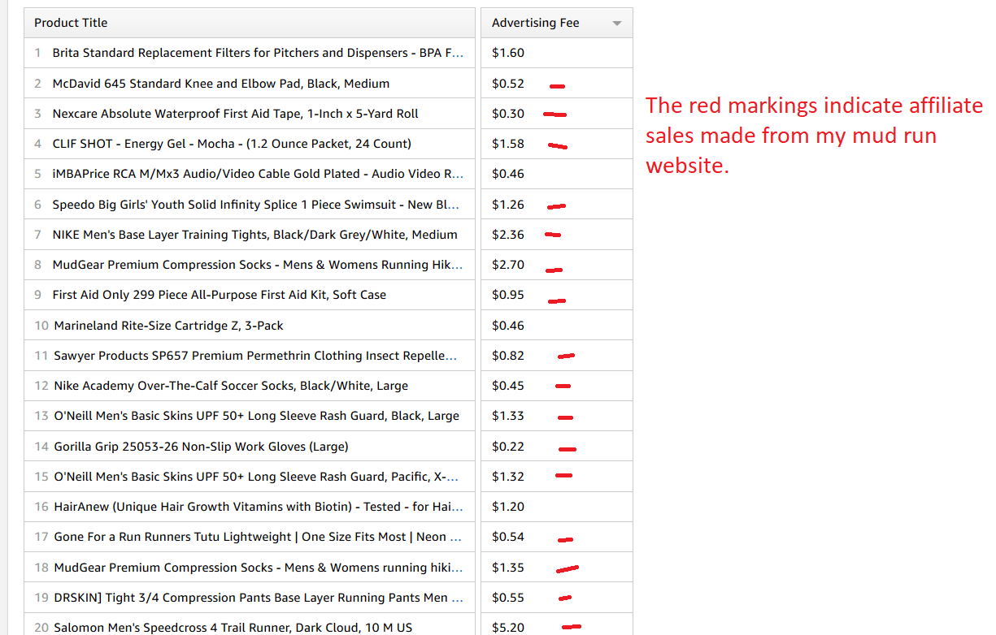Click the First Aid Only 299 Piece Kit title
This screenshot has width=996, height=635.
(x=220, y=295)
